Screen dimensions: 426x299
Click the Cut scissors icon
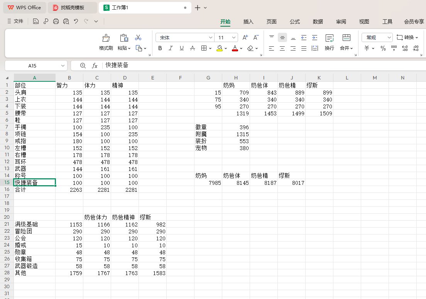[x=138, y=37]
